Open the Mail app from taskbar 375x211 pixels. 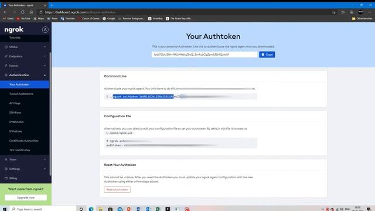coord(120,209)
